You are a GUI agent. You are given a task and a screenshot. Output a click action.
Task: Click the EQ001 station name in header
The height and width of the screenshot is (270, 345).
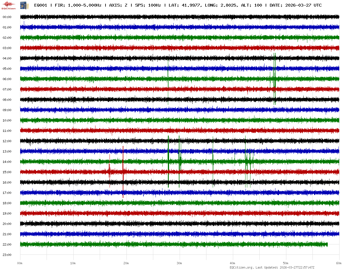(41, 5)
